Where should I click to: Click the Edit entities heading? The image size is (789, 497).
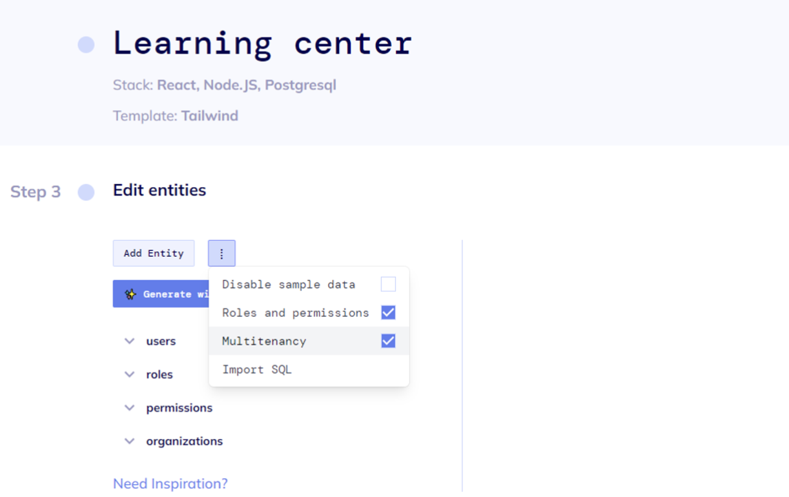click(159, 190)
